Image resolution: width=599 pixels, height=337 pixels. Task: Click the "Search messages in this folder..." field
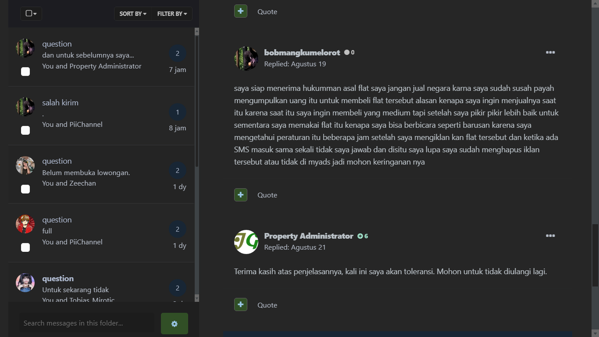87,323
